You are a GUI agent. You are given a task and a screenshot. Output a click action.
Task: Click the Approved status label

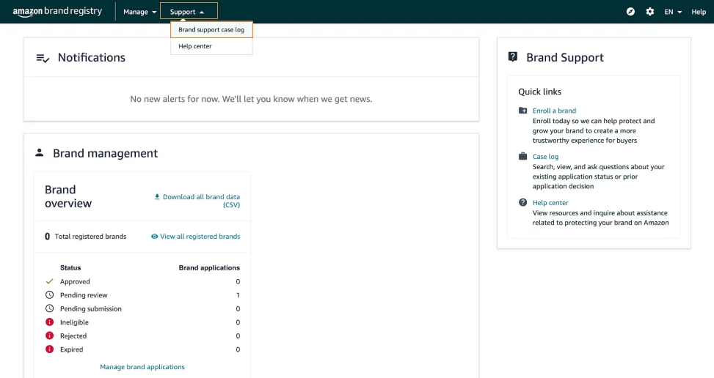pos(75,282)
